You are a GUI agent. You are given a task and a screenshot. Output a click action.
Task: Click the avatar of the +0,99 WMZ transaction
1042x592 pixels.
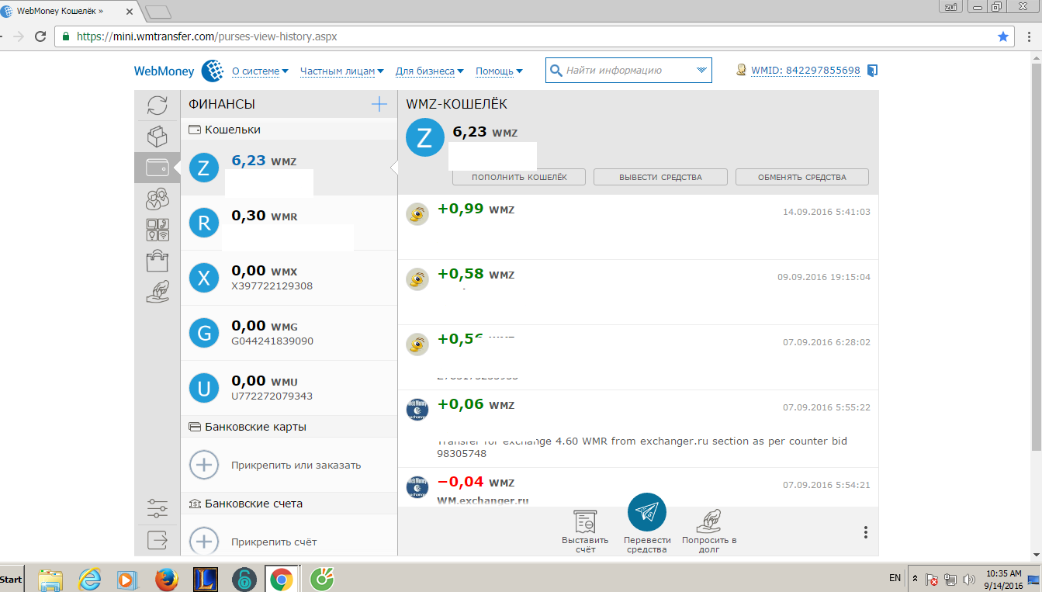417,214
